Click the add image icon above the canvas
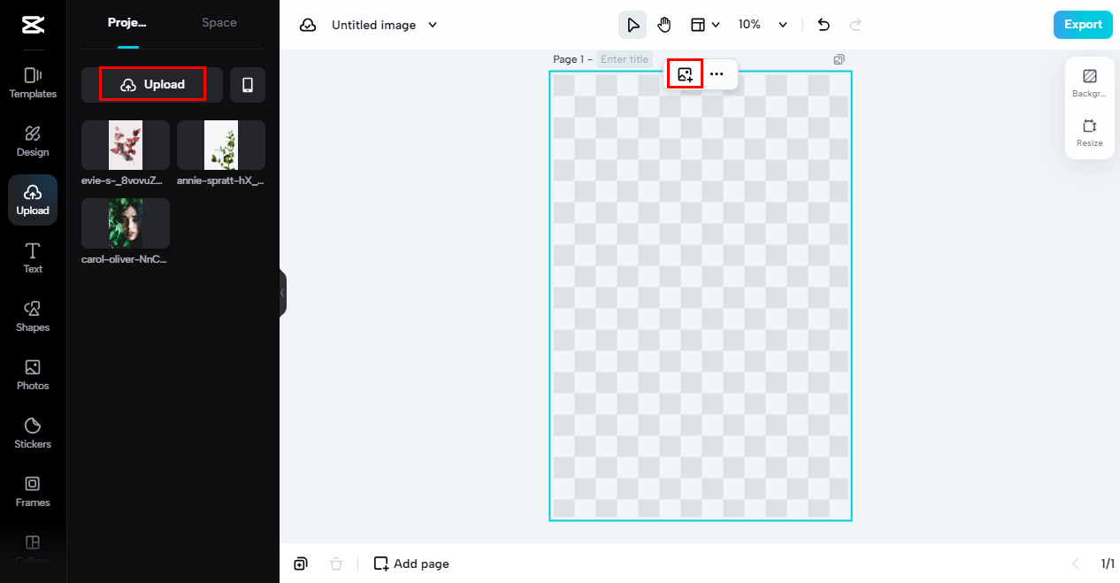 [685, 75]
